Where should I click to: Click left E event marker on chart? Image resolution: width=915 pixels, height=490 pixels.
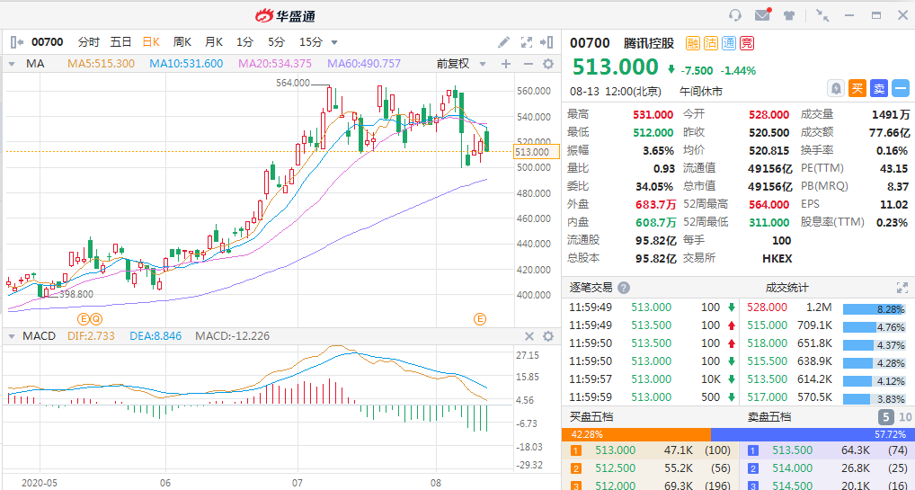pyautogui.click(x=84, y=319)
